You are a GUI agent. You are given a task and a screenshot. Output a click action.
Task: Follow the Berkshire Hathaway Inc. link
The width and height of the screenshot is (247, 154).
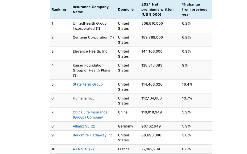click(x=93, y=135)
